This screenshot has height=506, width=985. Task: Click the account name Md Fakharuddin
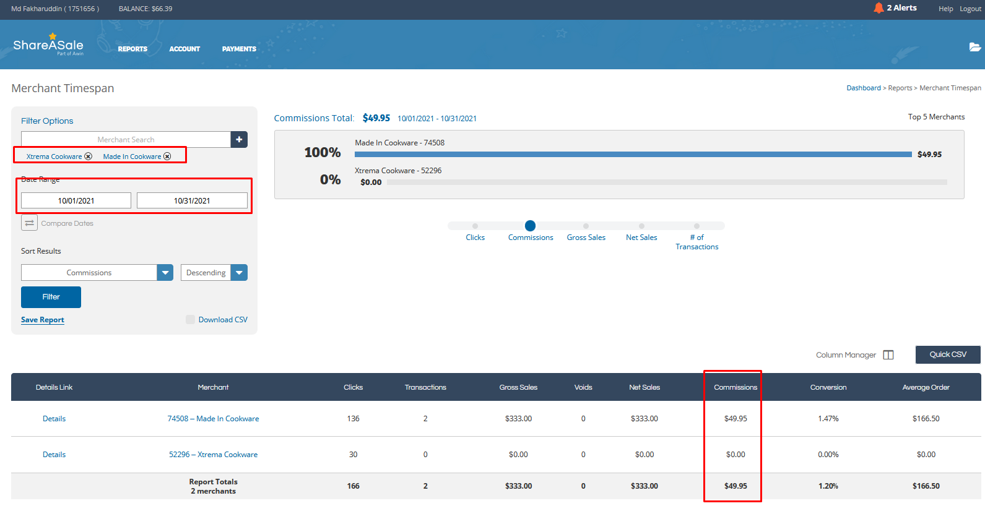[x=55, y=9]
